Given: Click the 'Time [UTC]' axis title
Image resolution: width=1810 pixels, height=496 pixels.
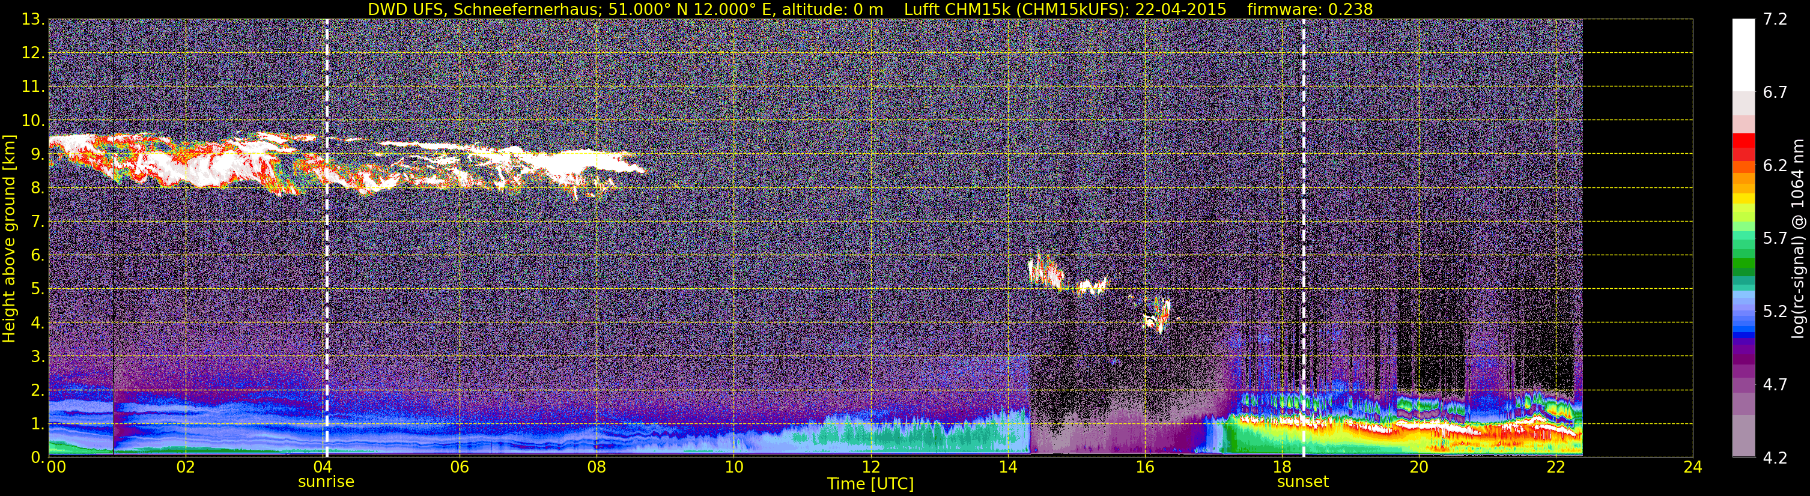Looking at the screenshot, I should [x=870, y=484].
